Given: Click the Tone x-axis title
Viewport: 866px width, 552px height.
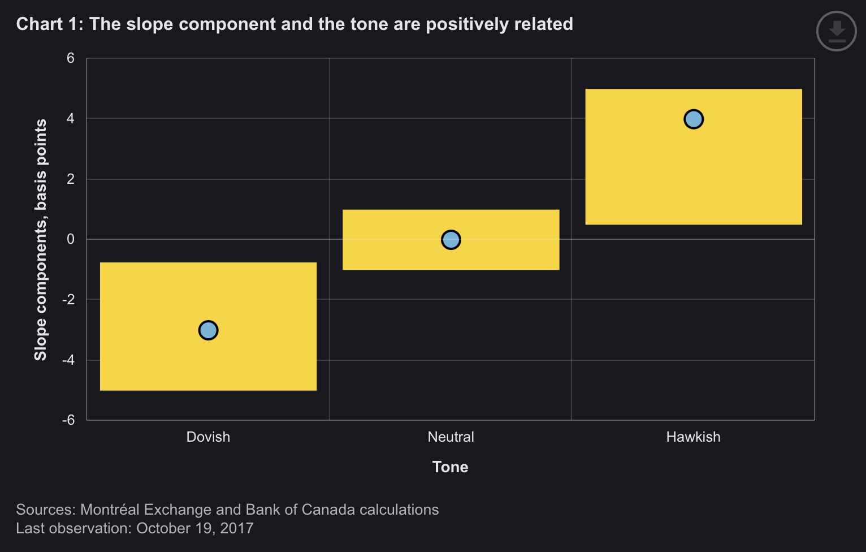Looking at the screenshot, I should coord(450,467).
